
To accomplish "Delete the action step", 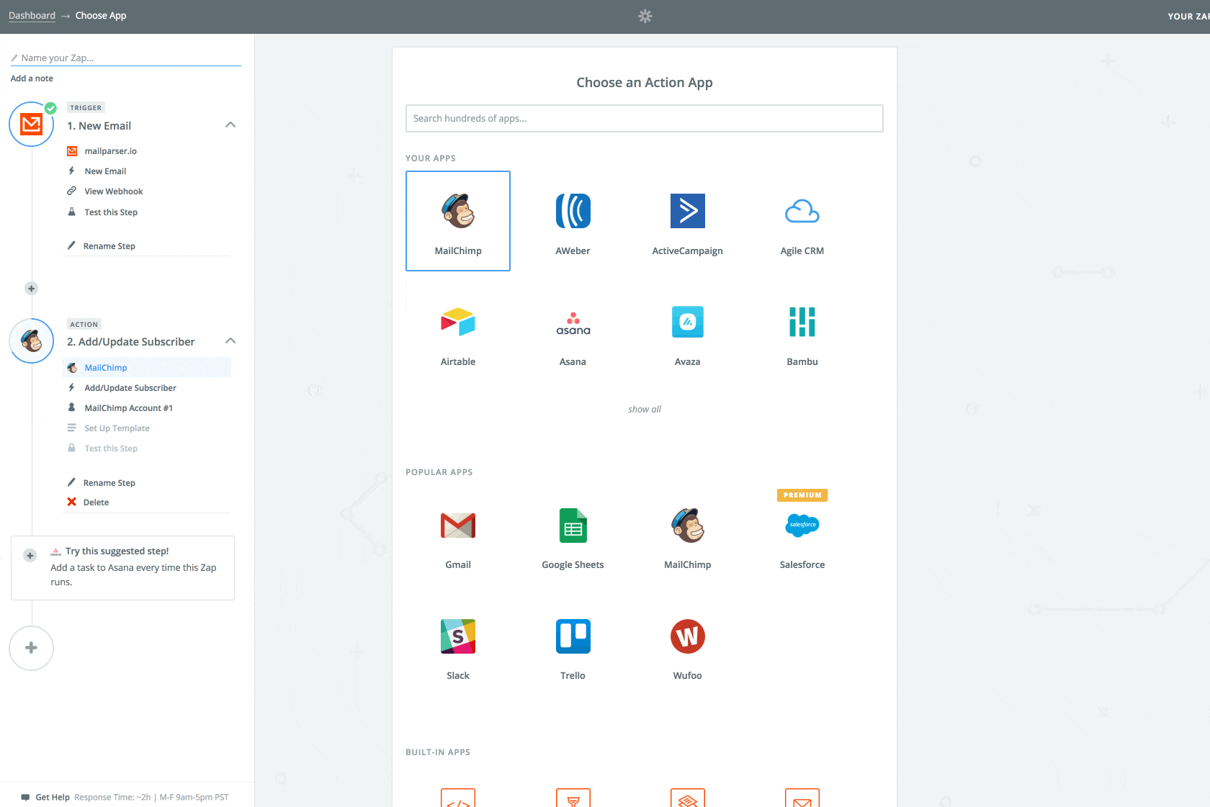I will point(96,502).
